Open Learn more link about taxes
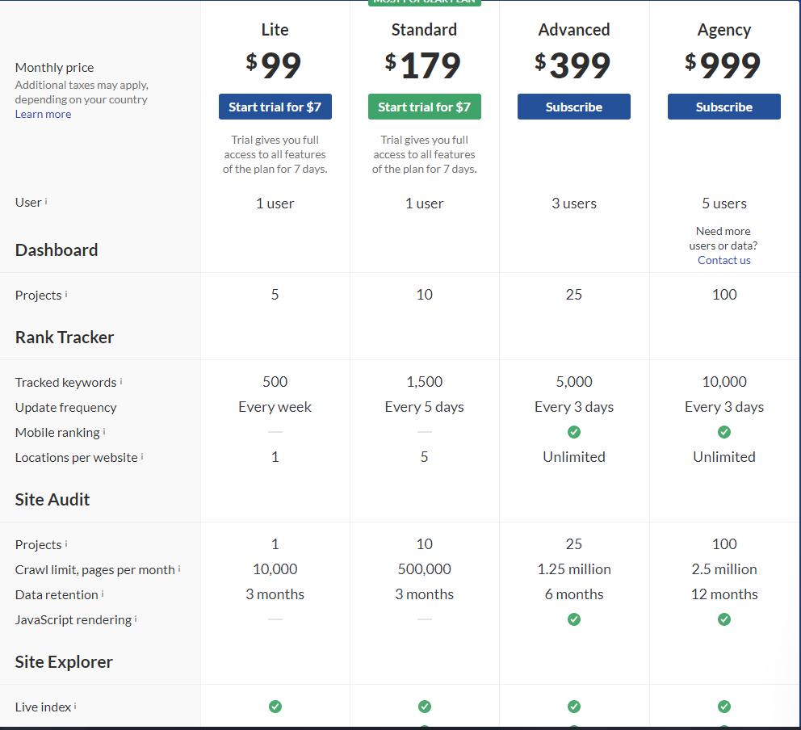801x730 pixels. [43, 114]
